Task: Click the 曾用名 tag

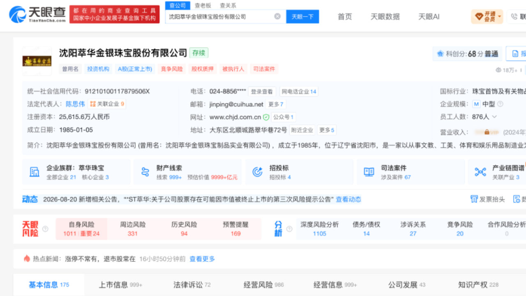Action: tap(70, 69)
